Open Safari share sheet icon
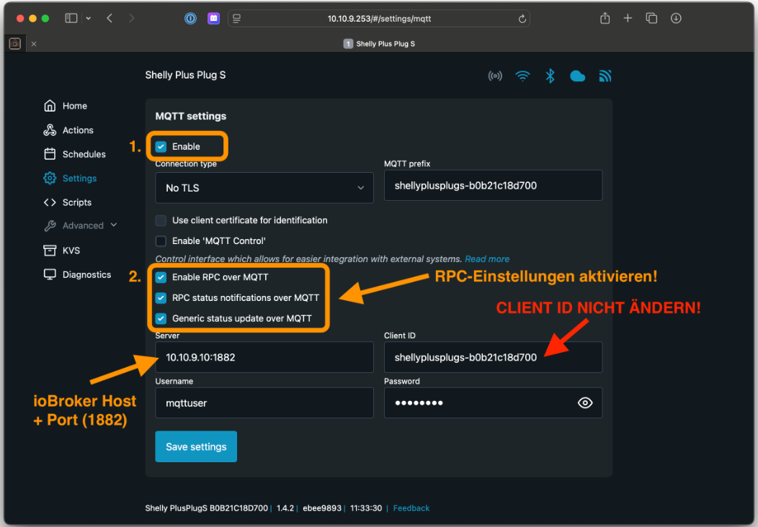Screen dimensions: 758x527 tap(605, 19)
